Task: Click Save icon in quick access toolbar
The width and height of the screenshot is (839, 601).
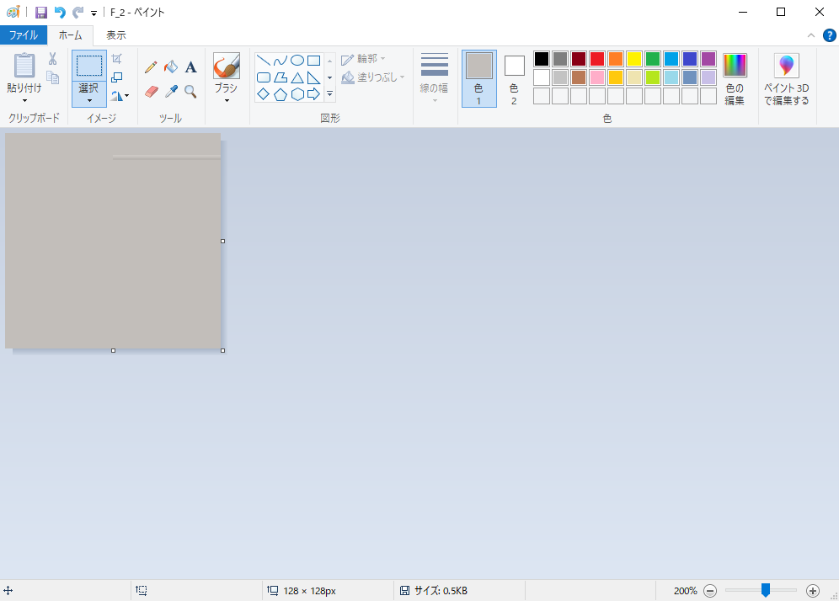Action: (x=41, y=13)
